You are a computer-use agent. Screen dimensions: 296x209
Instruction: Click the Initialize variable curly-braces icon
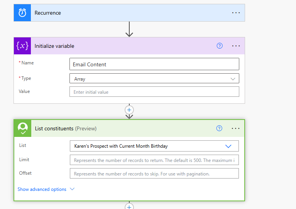click(22, 46)
